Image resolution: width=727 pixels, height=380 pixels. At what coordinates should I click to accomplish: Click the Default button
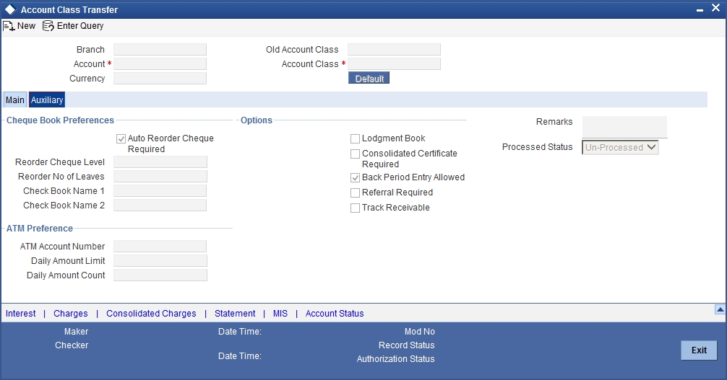369,78
